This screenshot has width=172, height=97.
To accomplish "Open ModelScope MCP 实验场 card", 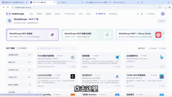I will [32, 35].
